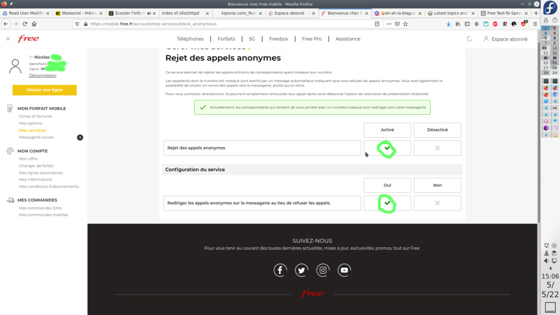Close the Espace abonné tab

313,13
